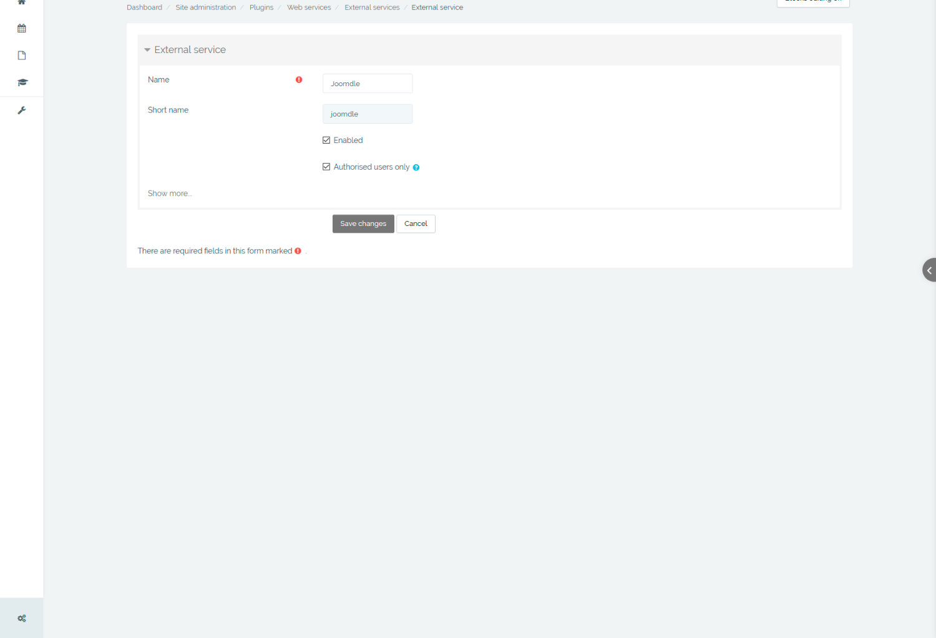Expand the Show more... options
This screenshot has height=638, width=936.
[x=169, y=194]
